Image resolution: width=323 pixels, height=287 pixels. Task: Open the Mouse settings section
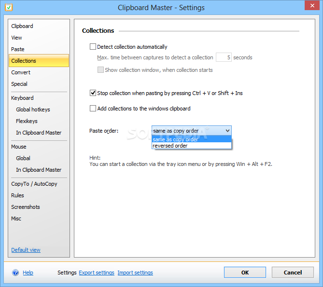click(x=19, y=147)
